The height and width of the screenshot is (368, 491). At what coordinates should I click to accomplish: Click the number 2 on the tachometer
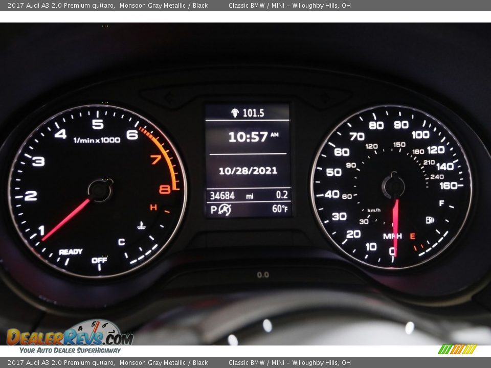click(x=31, y=196)
